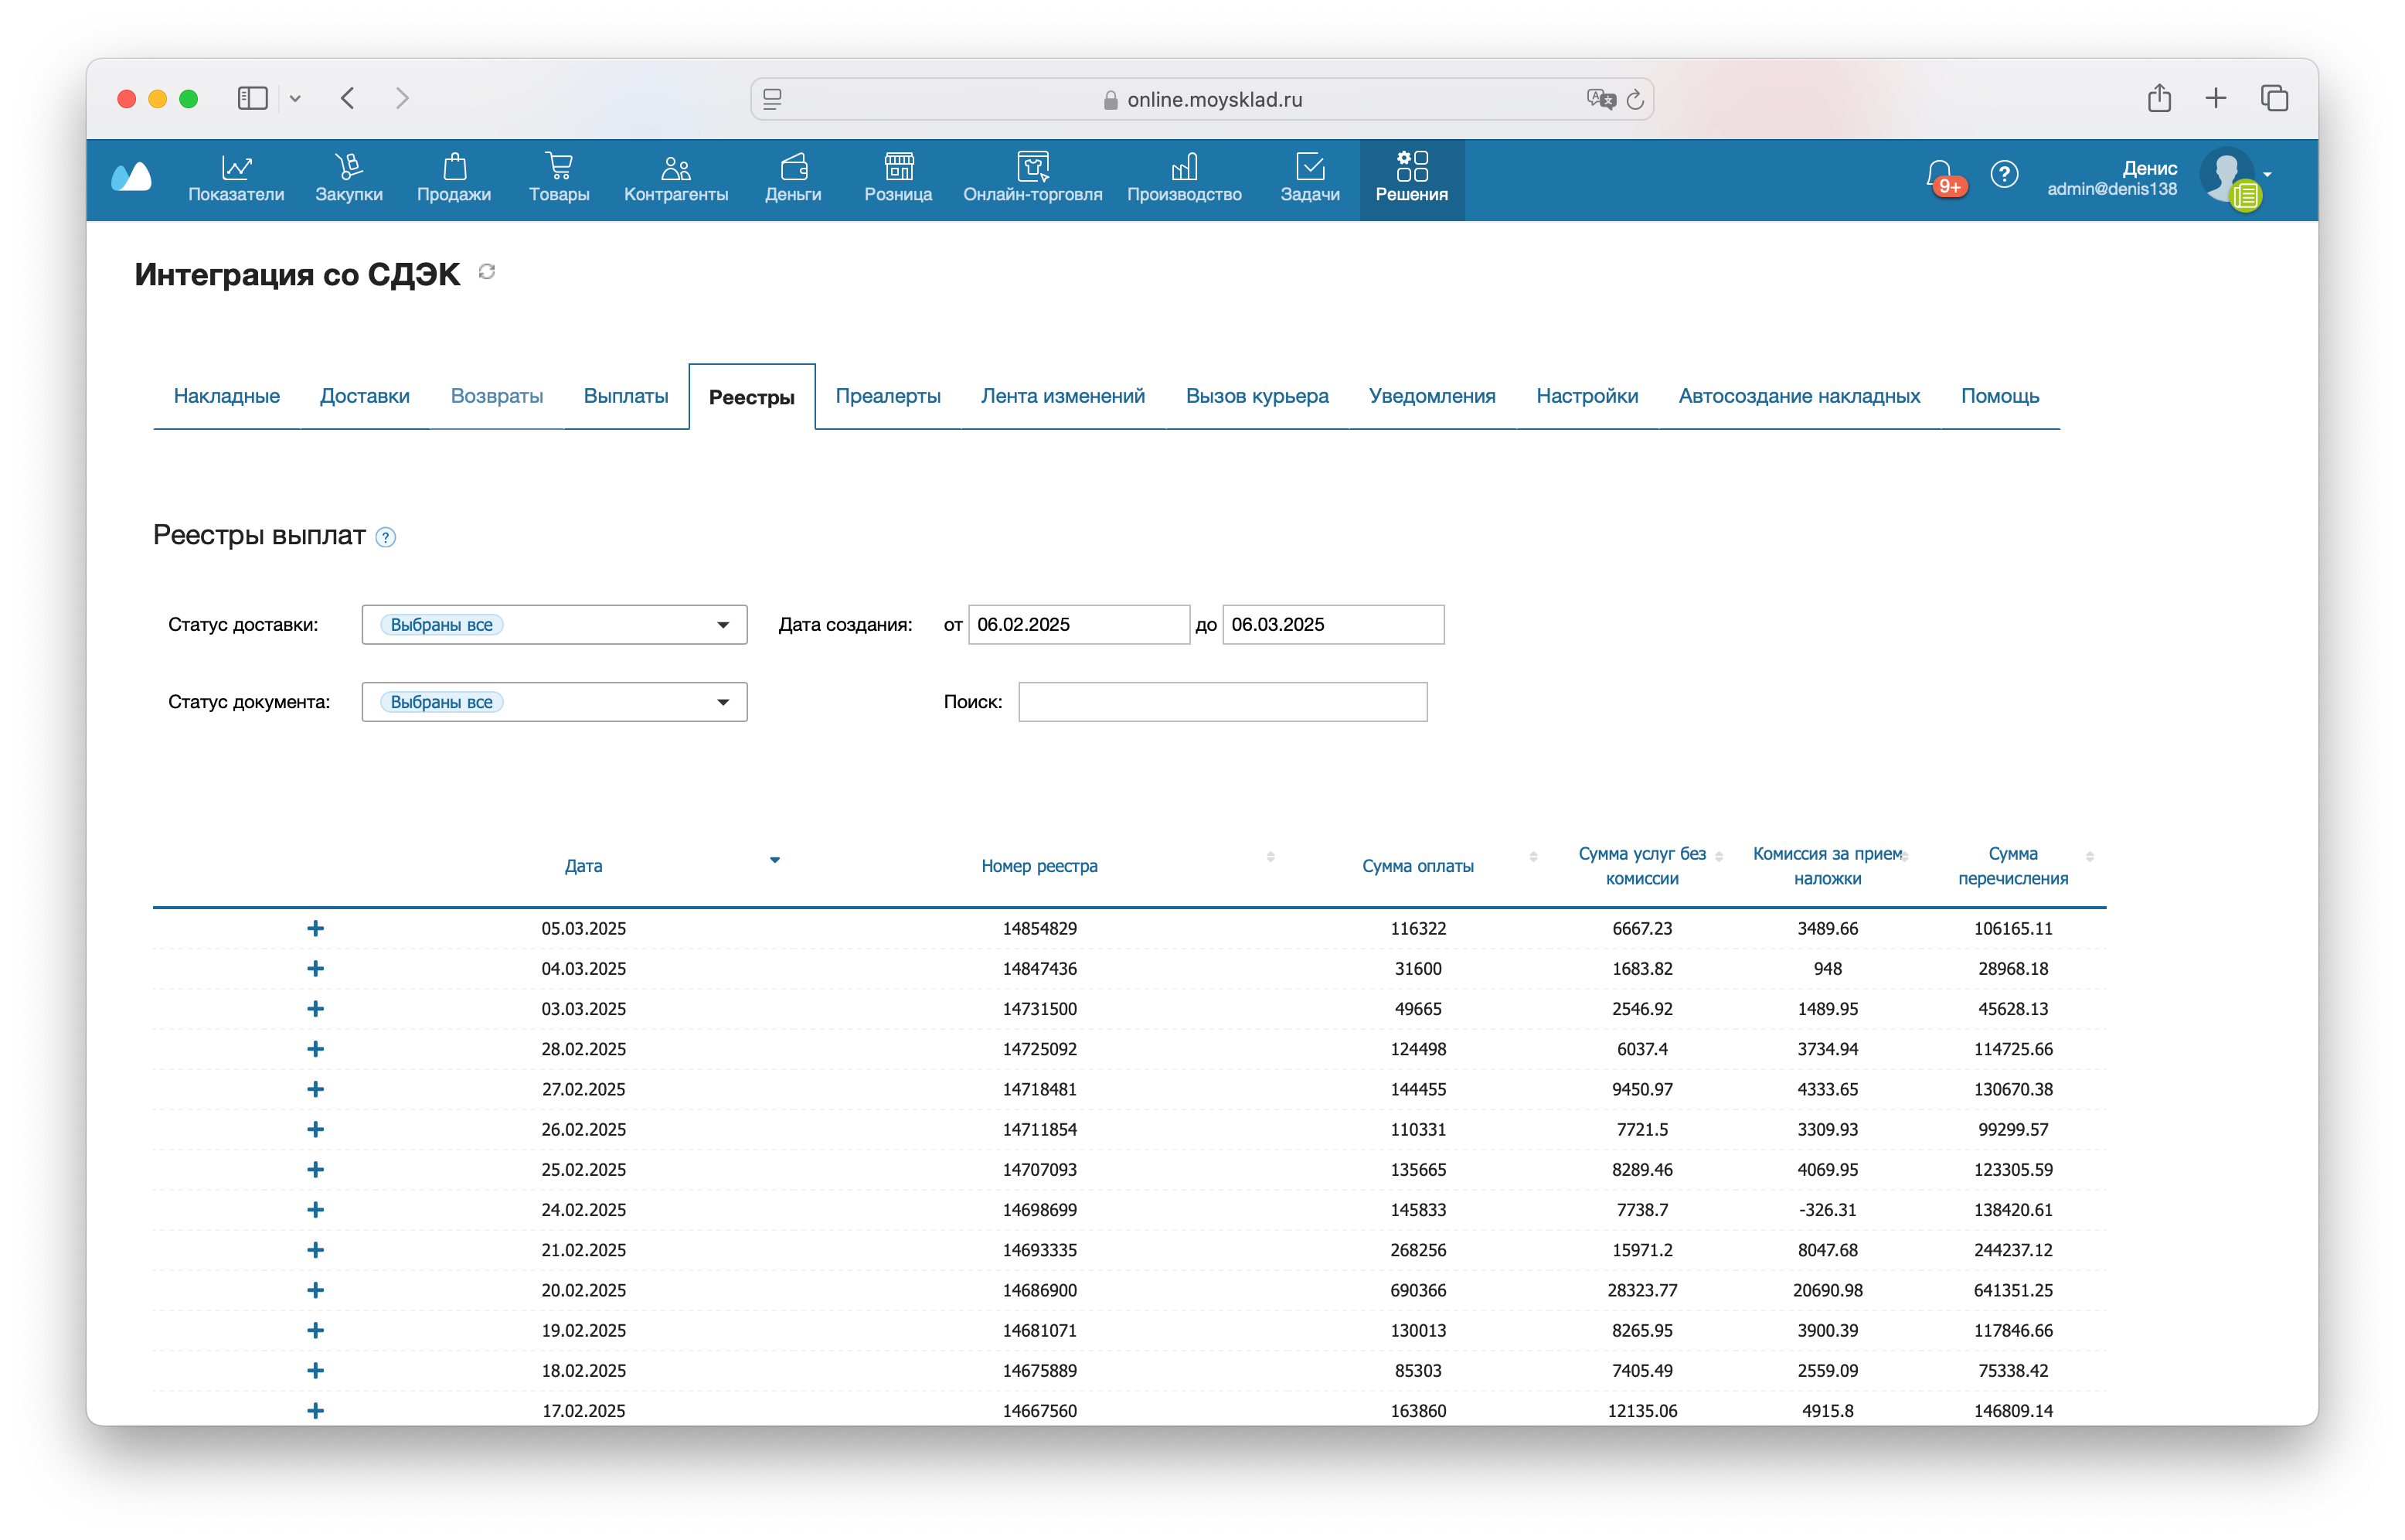2405x1540 pixels.
Task: Open the Статус доставки dropdown
Action: 554,624
